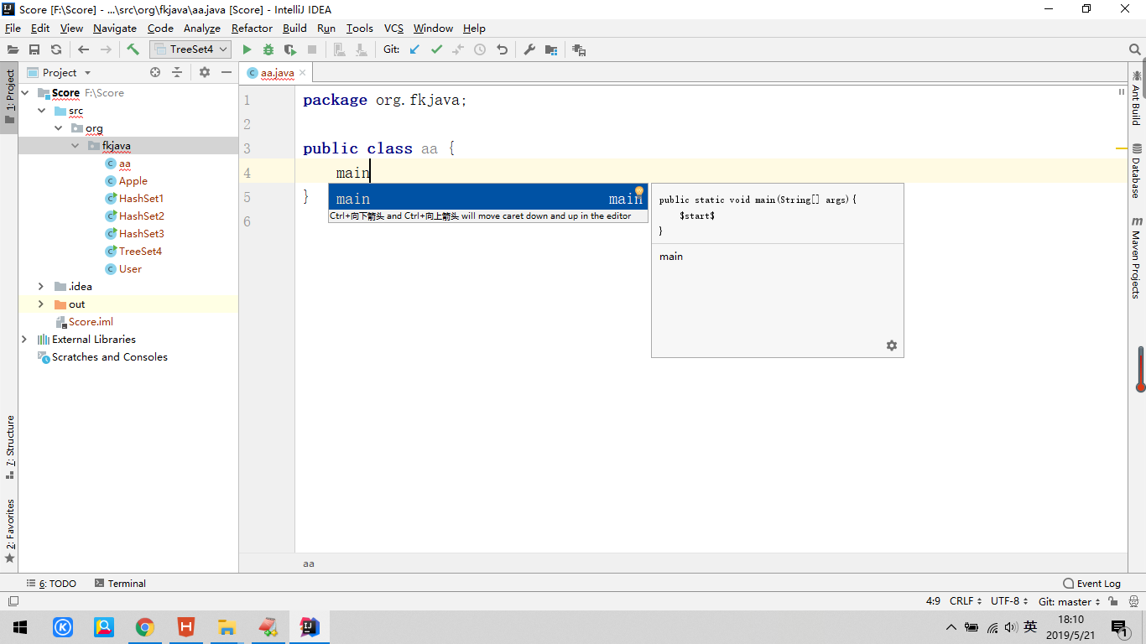
Task: Expand External Libraries node
Action: (24, 340)
